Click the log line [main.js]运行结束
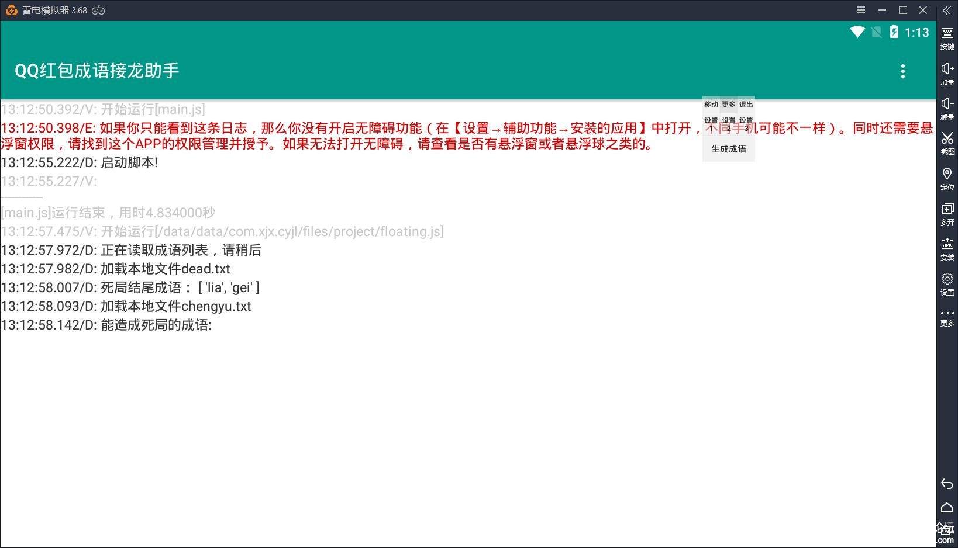Image resolution: width=958 pixels, height=548 pixels. [108, 213]
